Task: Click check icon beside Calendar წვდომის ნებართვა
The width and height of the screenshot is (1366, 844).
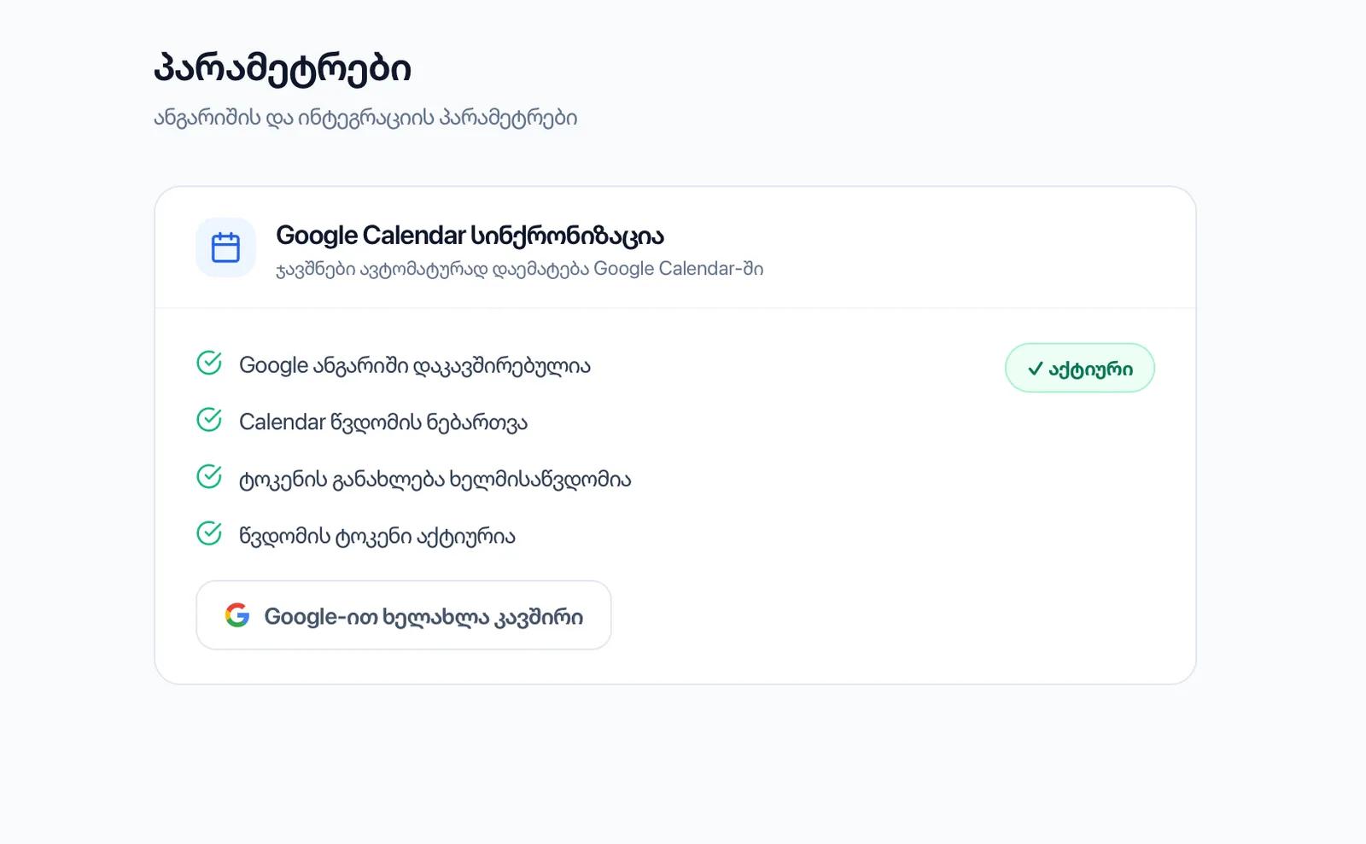Action: coord(209,420)
